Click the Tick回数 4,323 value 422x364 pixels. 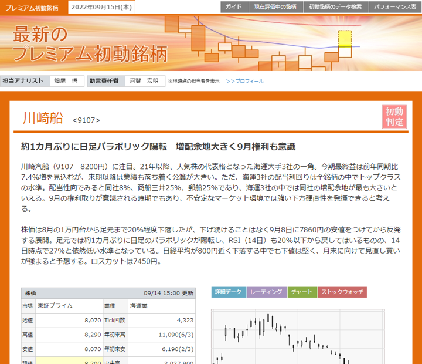coord(162,321)
